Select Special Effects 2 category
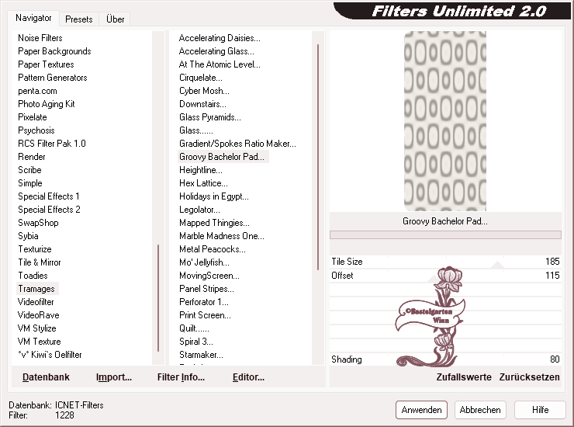Screen dimensions: 574x427 (x=49, y=210)
